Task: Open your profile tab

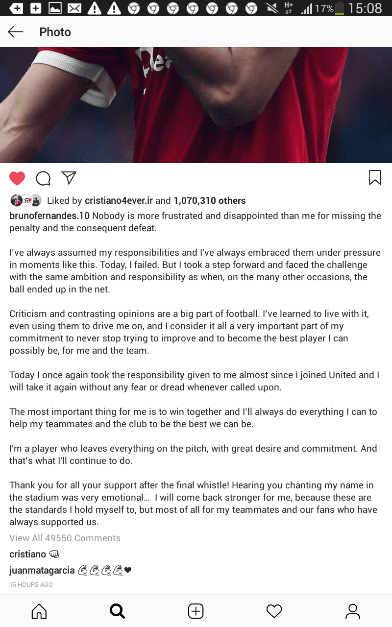Action: (353, 611)
